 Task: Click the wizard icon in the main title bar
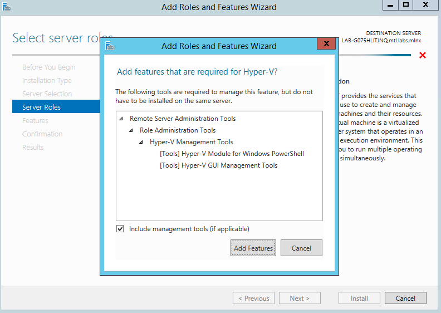[x=6, y=7]
